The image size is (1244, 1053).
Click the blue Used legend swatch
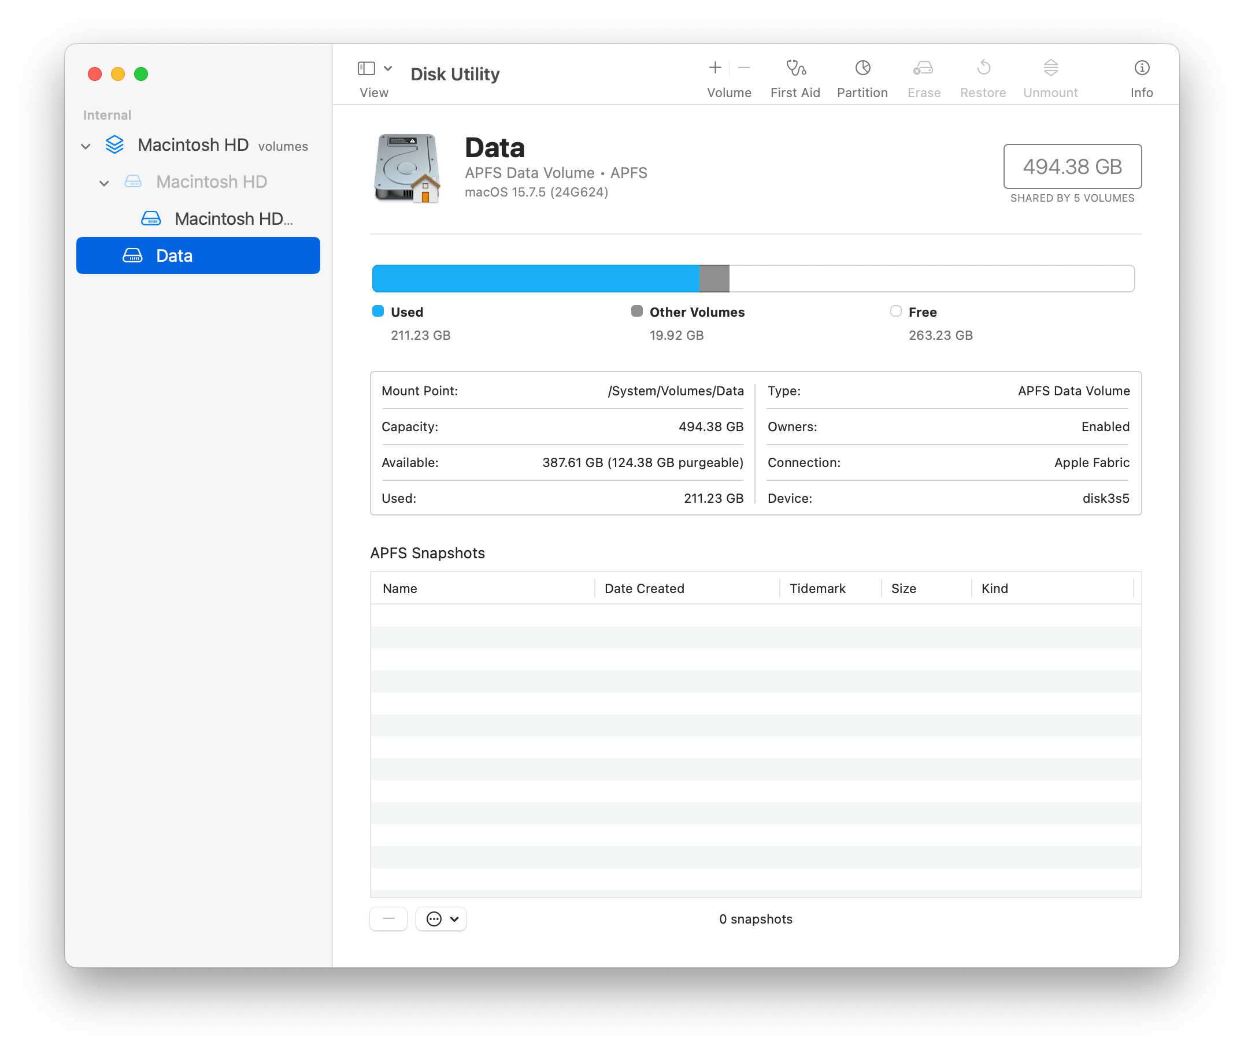click(x=378, y=311)
